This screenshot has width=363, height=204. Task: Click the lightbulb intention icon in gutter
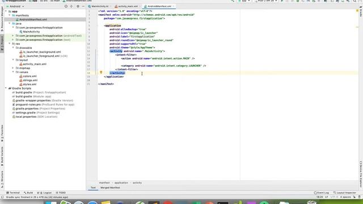click(101, 73)
